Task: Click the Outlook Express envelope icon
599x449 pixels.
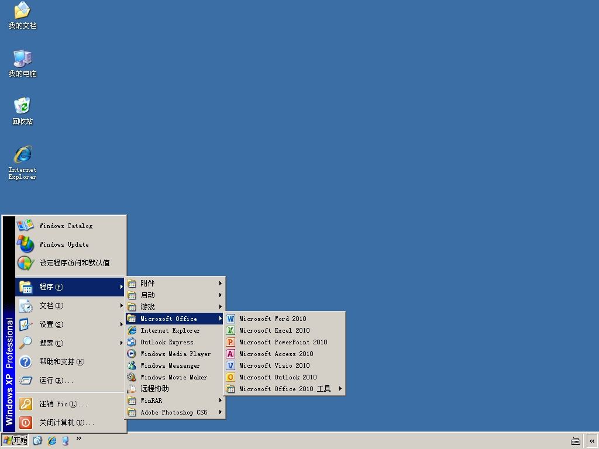Action: pos(132,342)
